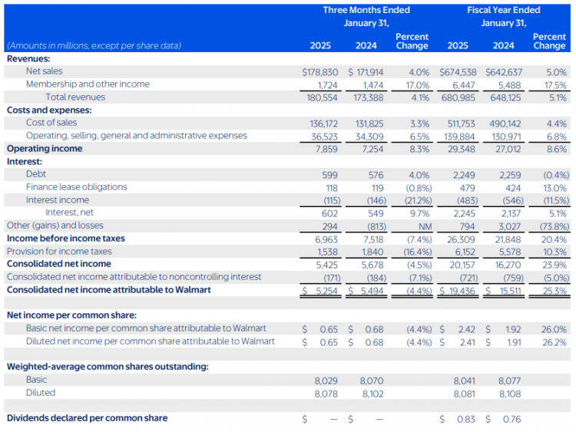
Task: Select the other losses value 3,027
Action: tap(509, 226)
